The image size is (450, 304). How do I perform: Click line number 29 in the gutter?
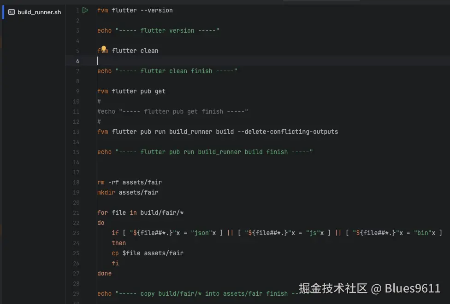coord(76,293)
